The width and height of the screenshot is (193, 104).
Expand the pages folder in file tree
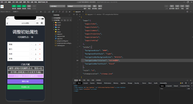click(59, 25)
